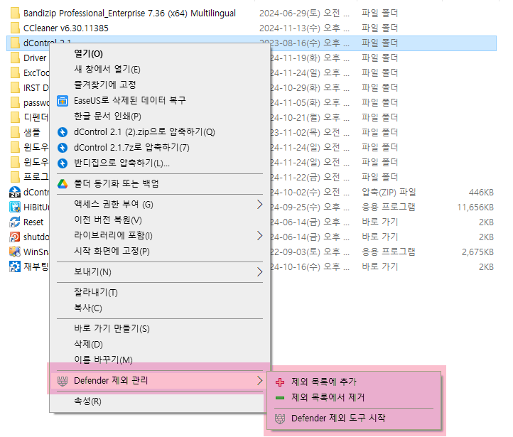Click the 446KB size cell

click(x=481, y=193)
